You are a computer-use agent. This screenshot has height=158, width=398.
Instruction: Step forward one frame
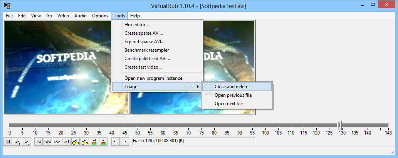pos(57,142)
